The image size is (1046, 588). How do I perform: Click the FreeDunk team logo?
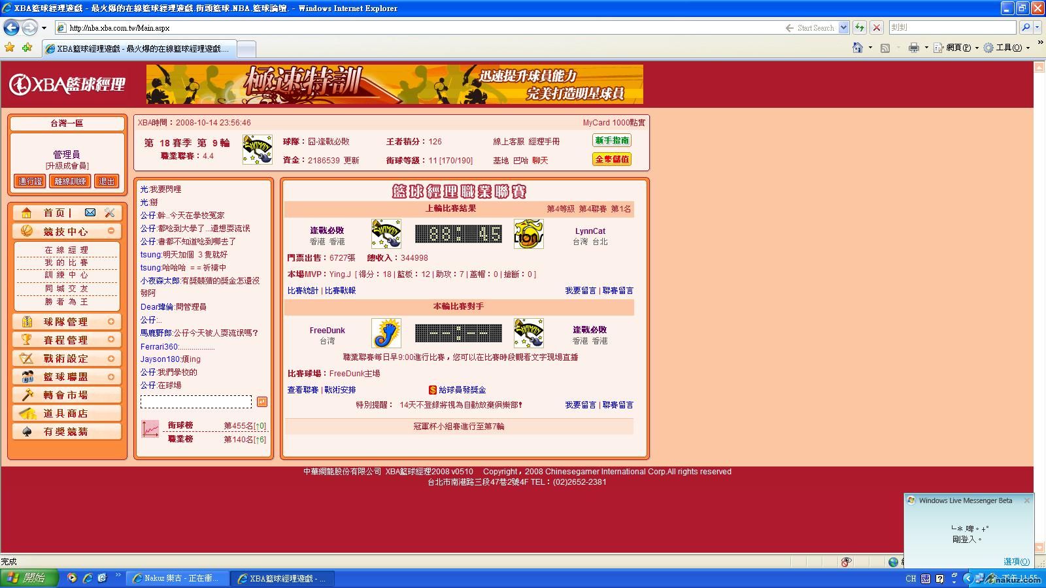tap(386, 333)
